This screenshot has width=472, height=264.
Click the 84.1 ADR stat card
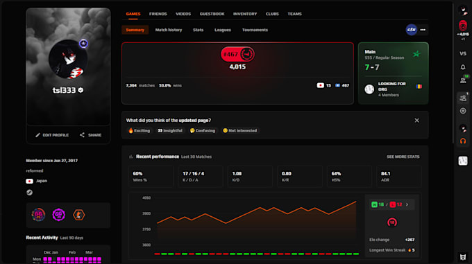pyautogui.click(x=399, y=177)
